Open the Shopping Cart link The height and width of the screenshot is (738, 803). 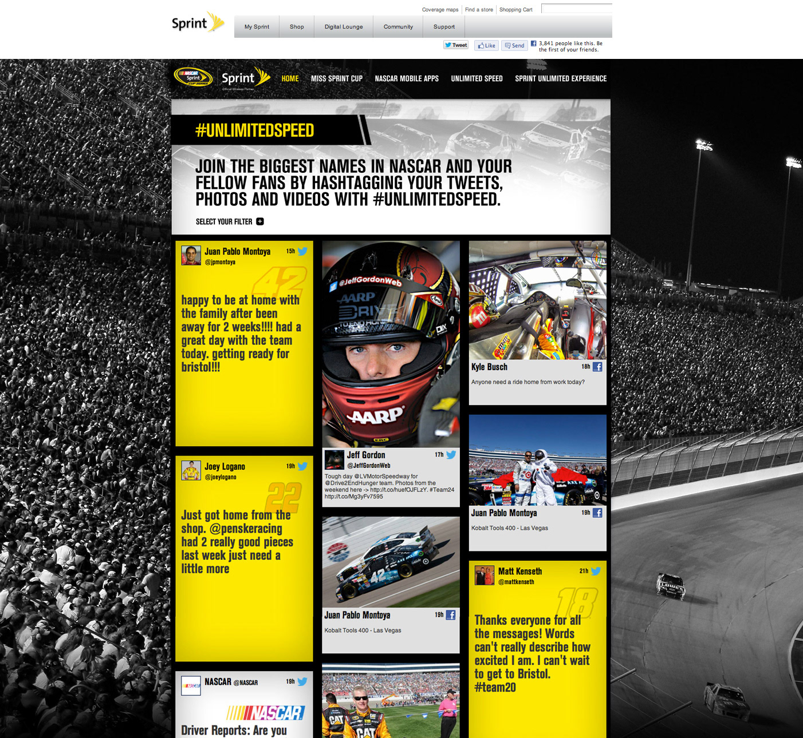coord(516,10)
